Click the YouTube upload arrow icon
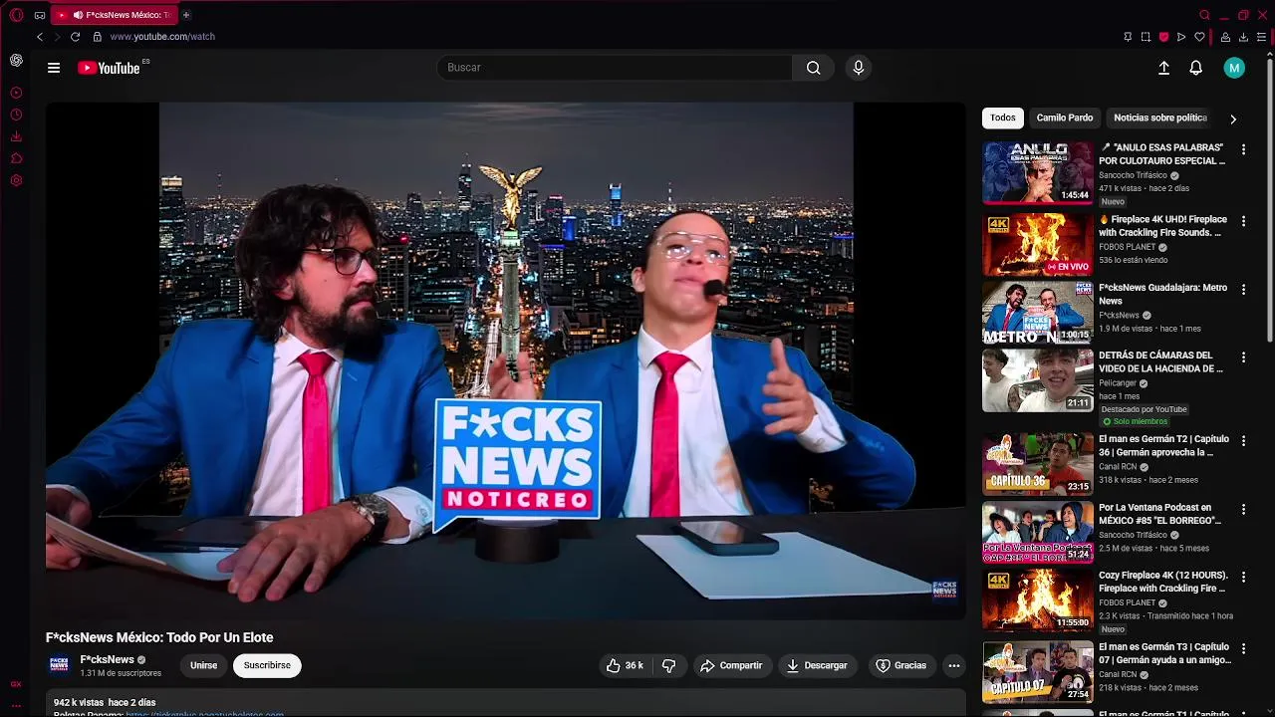 coord(1163,68)
